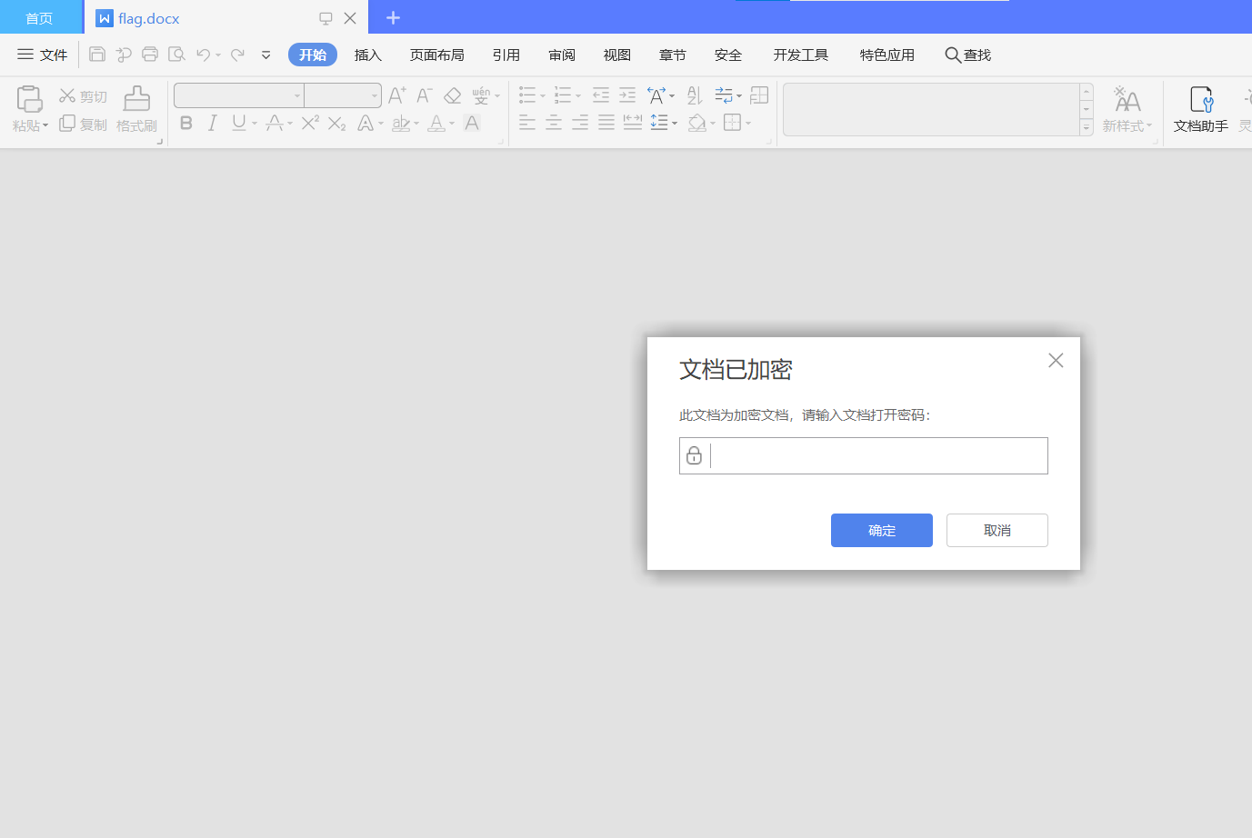
Task: Cancel the dialog with 取消 button
Action: click(997, 530)
